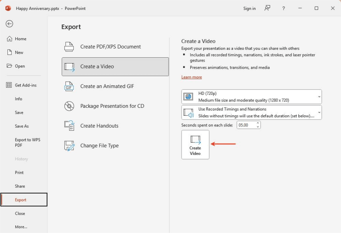Click the Help question mark icon
Screen dimensions: 341x233
coord(283,8)
